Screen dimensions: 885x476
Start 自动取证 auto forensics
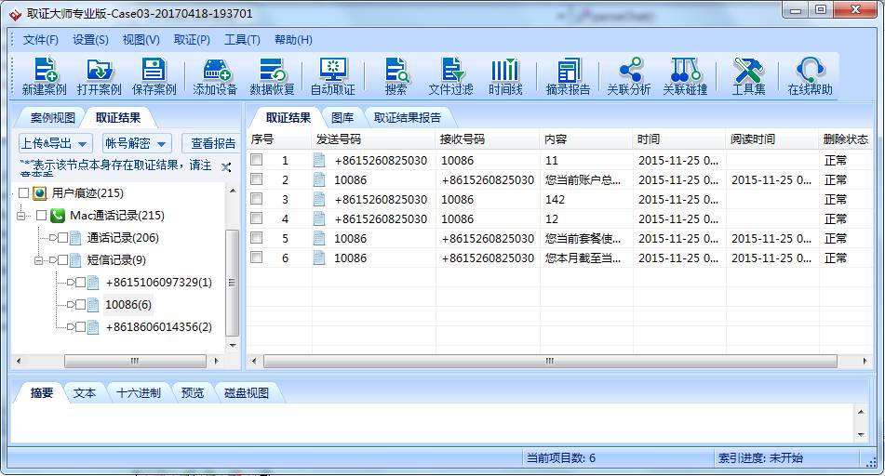pyautogui.click(x=332, y=76)
